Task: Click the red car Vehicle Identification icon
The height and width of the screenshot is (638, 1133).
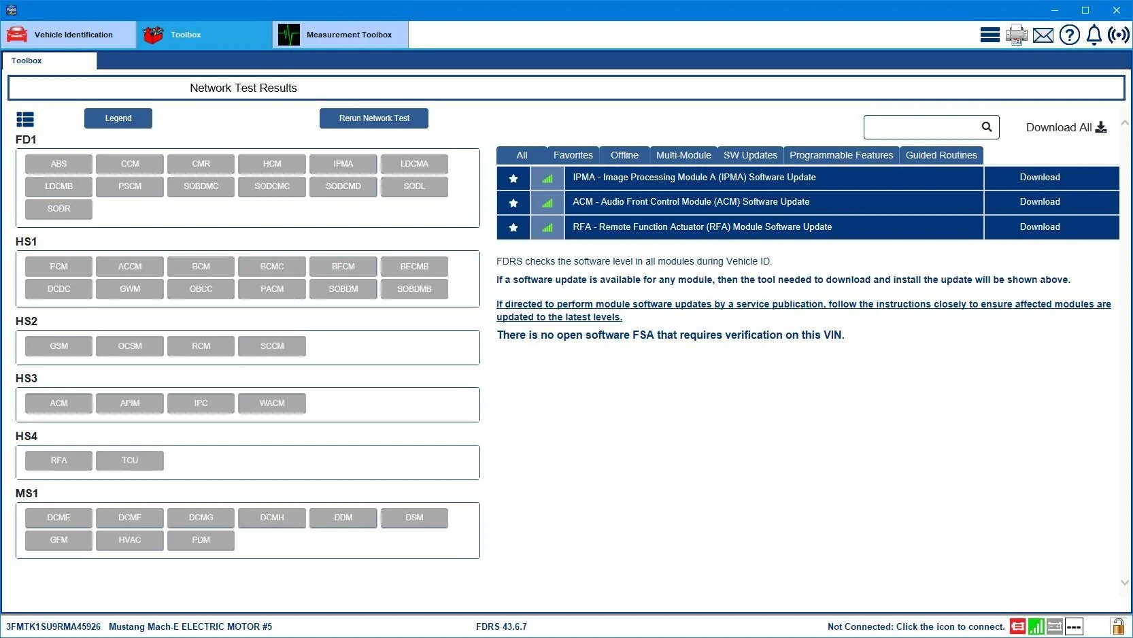Action: coord(17,35)
